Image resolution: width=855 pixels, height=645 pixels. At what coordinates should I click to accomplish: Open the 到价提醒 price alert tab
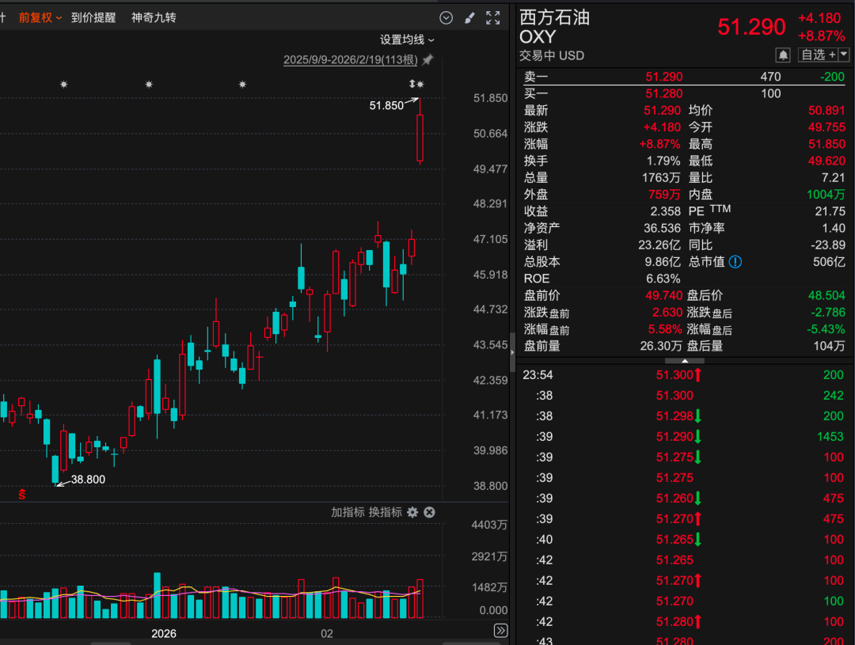[x=93, y=18]
